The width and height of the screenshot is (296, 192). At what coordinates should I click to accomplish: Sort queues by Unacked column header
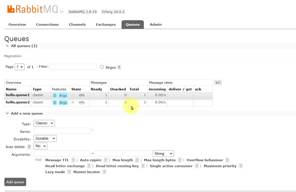point(118,89)
